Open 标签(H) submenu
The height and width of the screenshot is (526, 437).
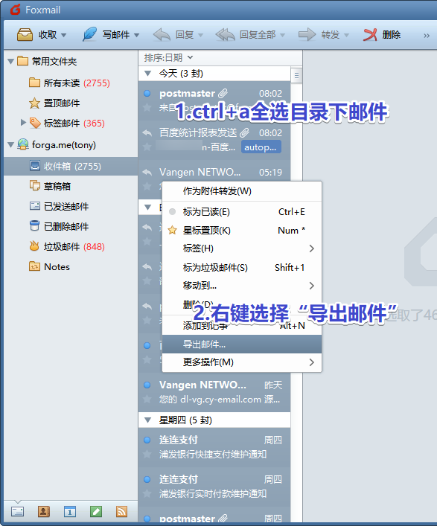pyautogui.click(x=242, y=248)
